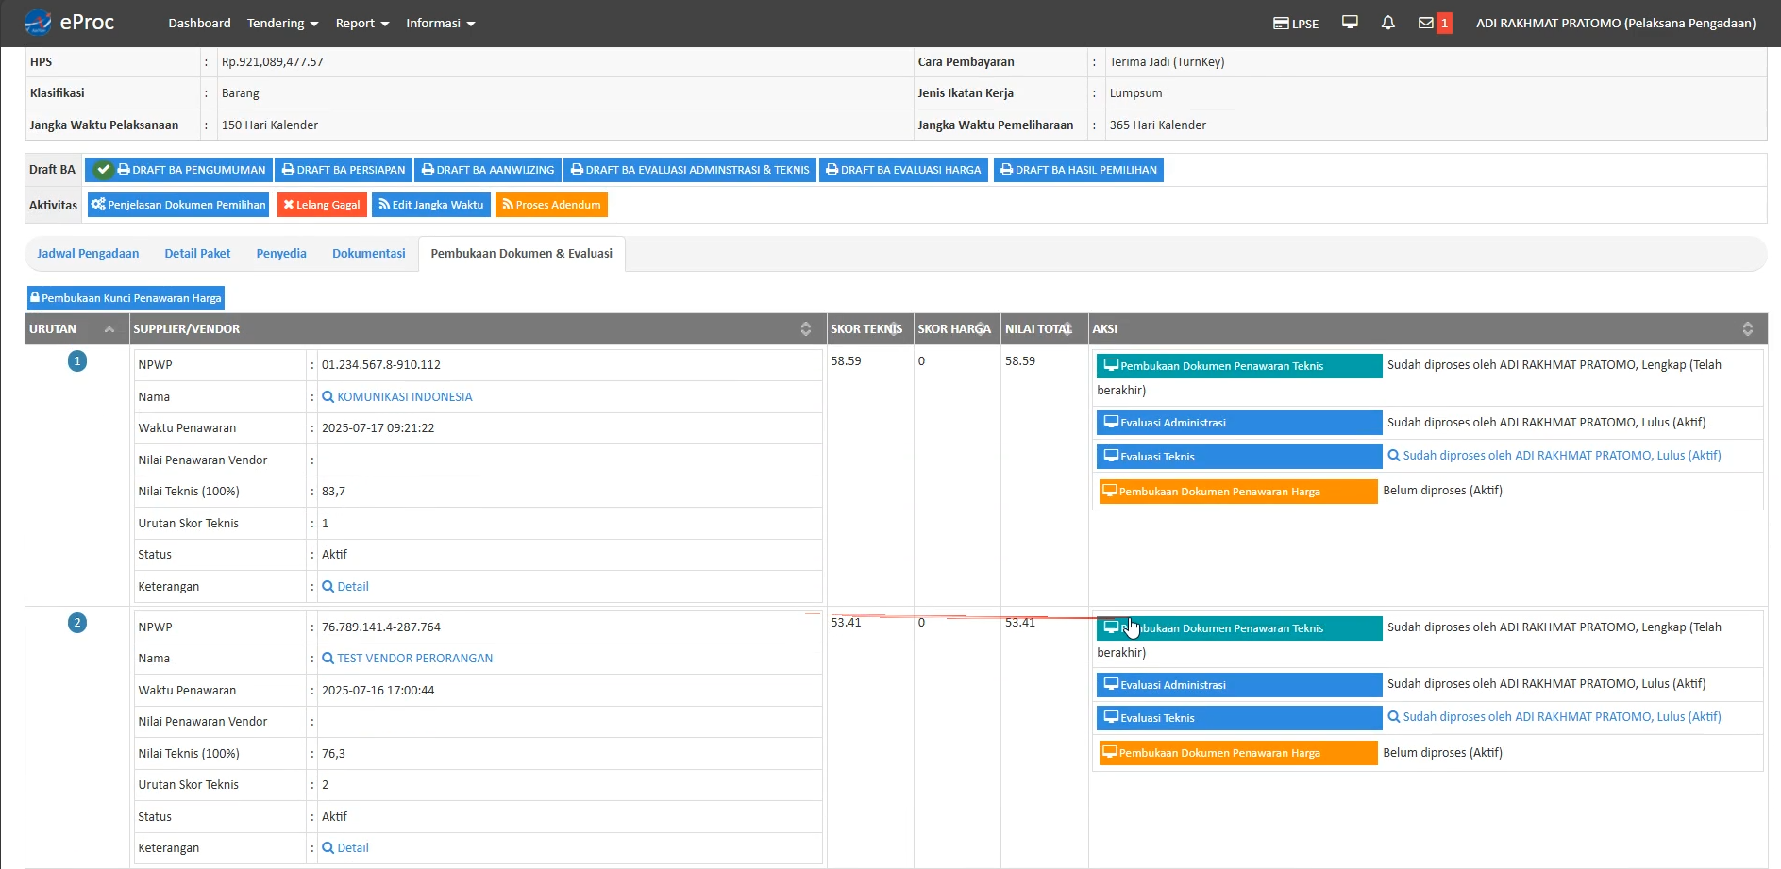
Task: Click the notification bell icon
Action: tap(1387, 23)
